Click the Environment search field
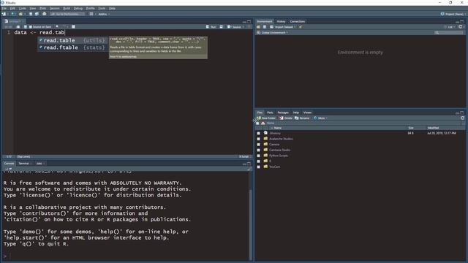The width and height of the screenshot is (468, 263). click(x=449, y=32)
